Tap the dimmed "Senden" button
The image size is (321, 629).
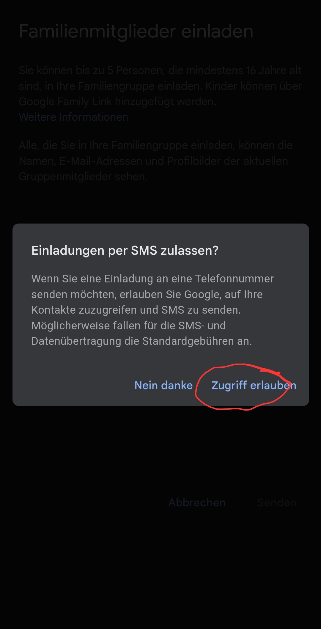click(277, 503)
